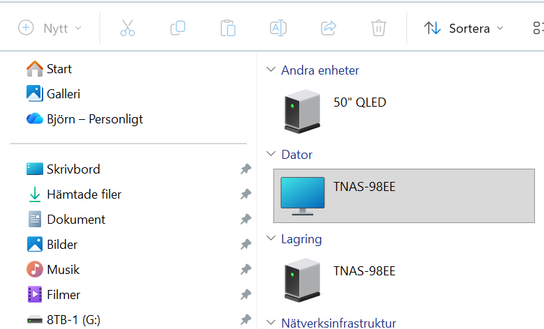Click the Delete trash can icon

pos(379,28)
